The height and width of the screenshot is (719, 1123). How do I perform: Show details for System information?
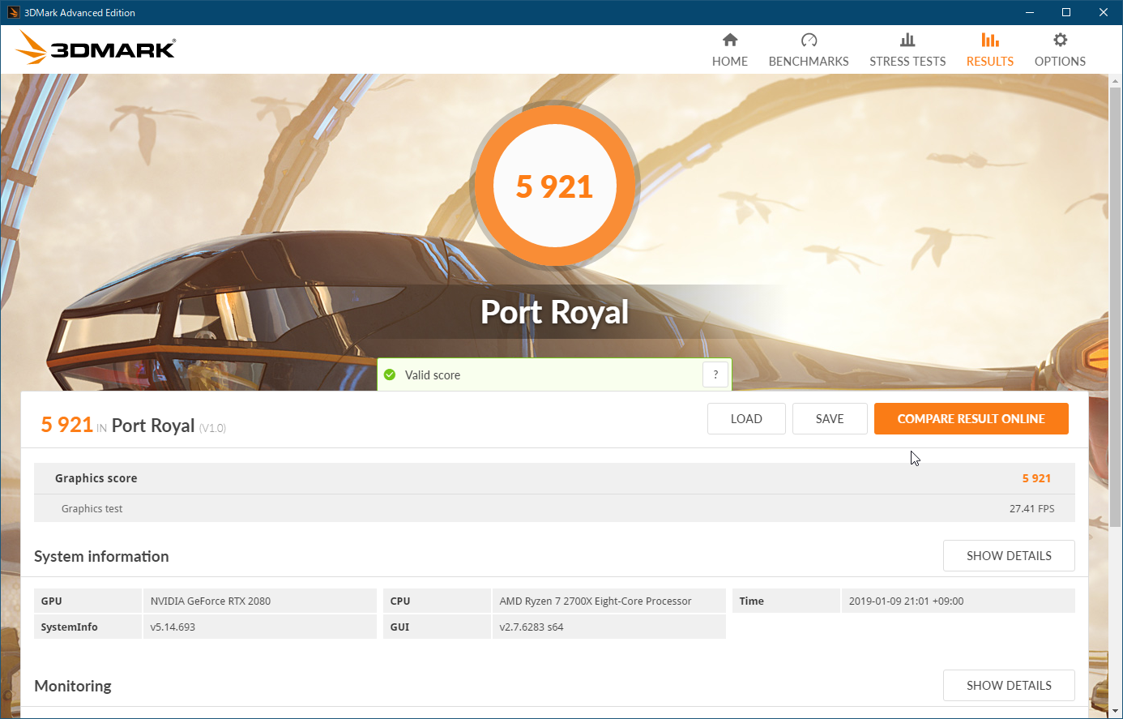(x=1009, y=556)
